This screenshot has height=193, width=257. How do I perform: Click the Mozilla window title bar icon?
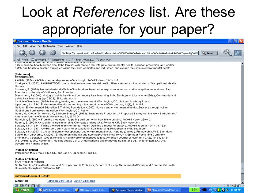[15, 41]
